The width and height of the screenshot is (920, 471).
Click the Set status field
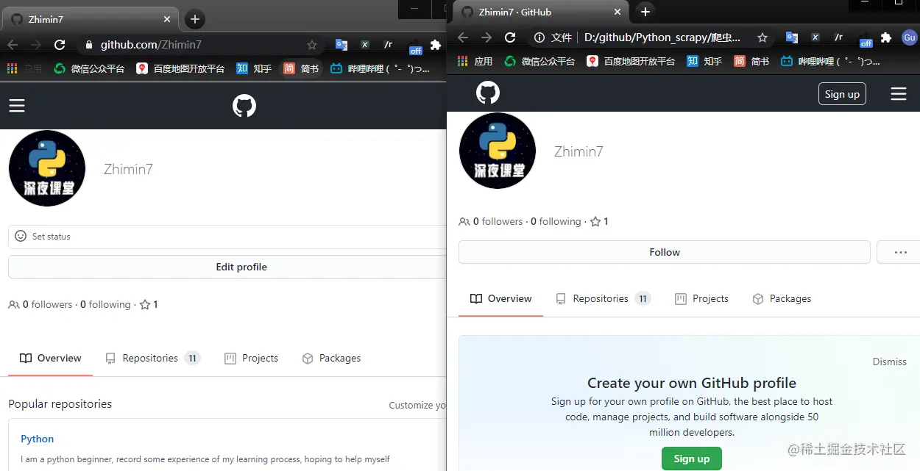click(x=227, y=237)
